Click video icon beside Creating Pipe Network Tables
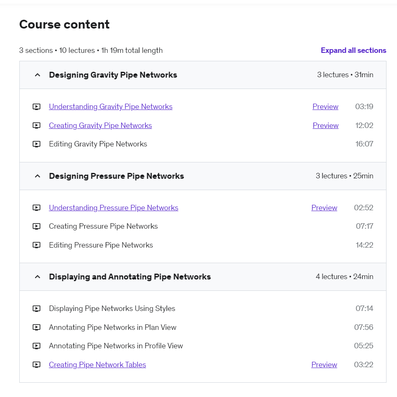The width and height of the screenshot is (397, 397). 37,365
